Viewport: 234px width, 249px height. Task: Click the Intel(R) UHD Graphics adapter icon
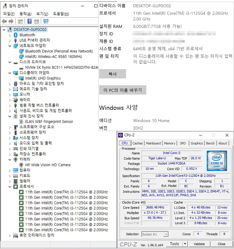21,78
